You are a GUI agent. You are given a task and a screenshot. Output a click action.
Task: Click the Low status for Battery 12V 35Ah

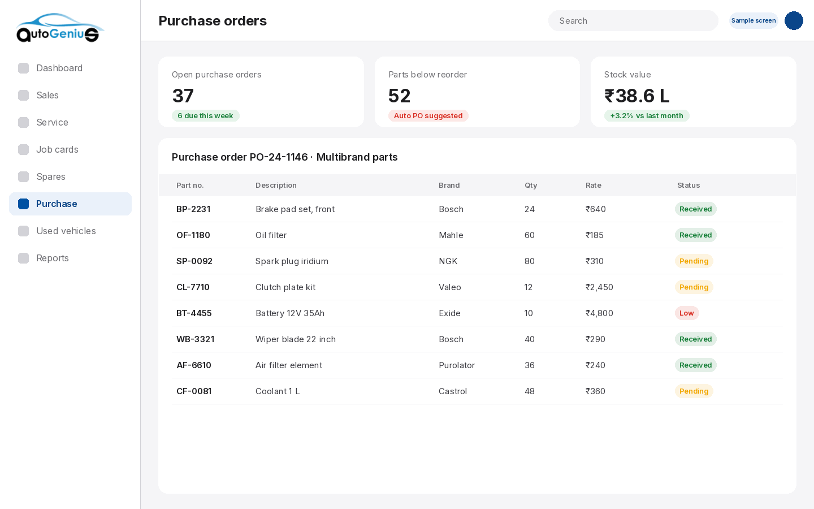(x=687, y=313)
